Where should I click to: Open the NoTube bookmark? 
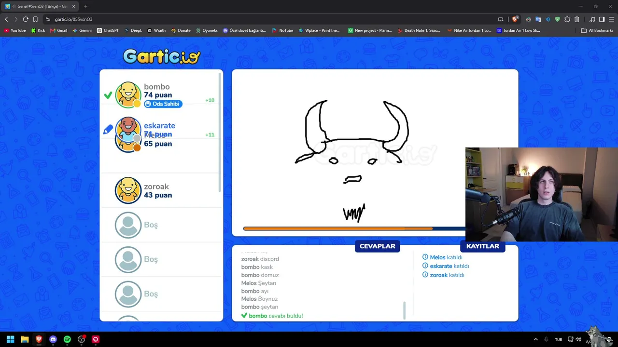click(282, 30)
